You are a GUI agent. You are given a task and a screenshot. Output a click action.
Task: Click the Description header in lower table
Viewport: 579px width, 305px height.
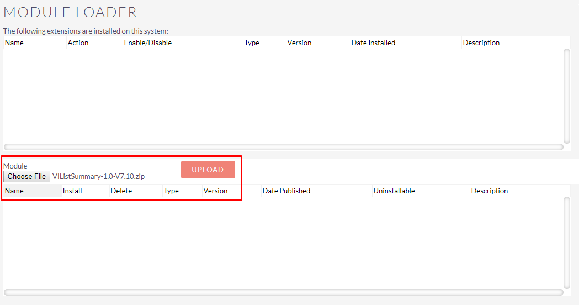(x=490, y=191)
